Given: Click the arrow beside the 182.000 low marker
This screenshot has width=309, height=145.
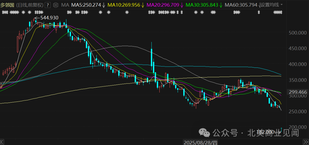Looking at the screenshot, I should (x=278, y=132).
